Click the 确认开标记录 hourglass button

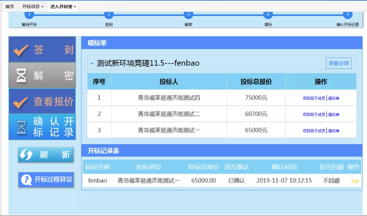[x=42, y=127]
